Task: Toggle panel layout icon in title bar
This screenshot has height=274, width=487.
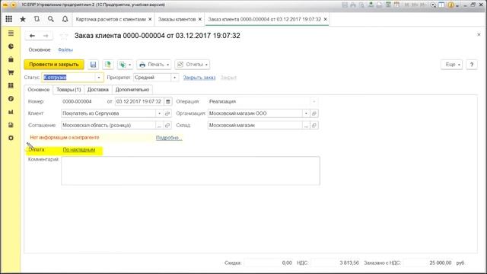Action: [441, 5]
